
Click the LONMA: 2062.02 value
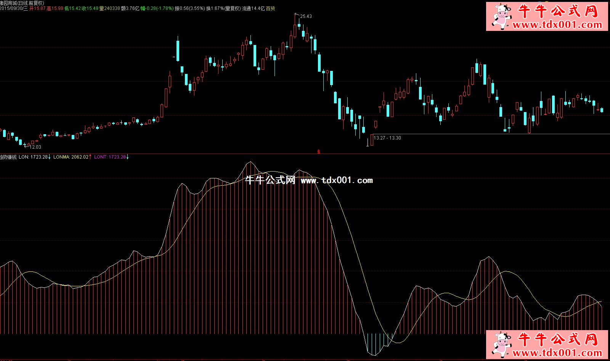71,157
